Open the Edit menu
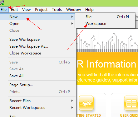The height and width of the screenshot is (117, 138). (x=14, y=10)
